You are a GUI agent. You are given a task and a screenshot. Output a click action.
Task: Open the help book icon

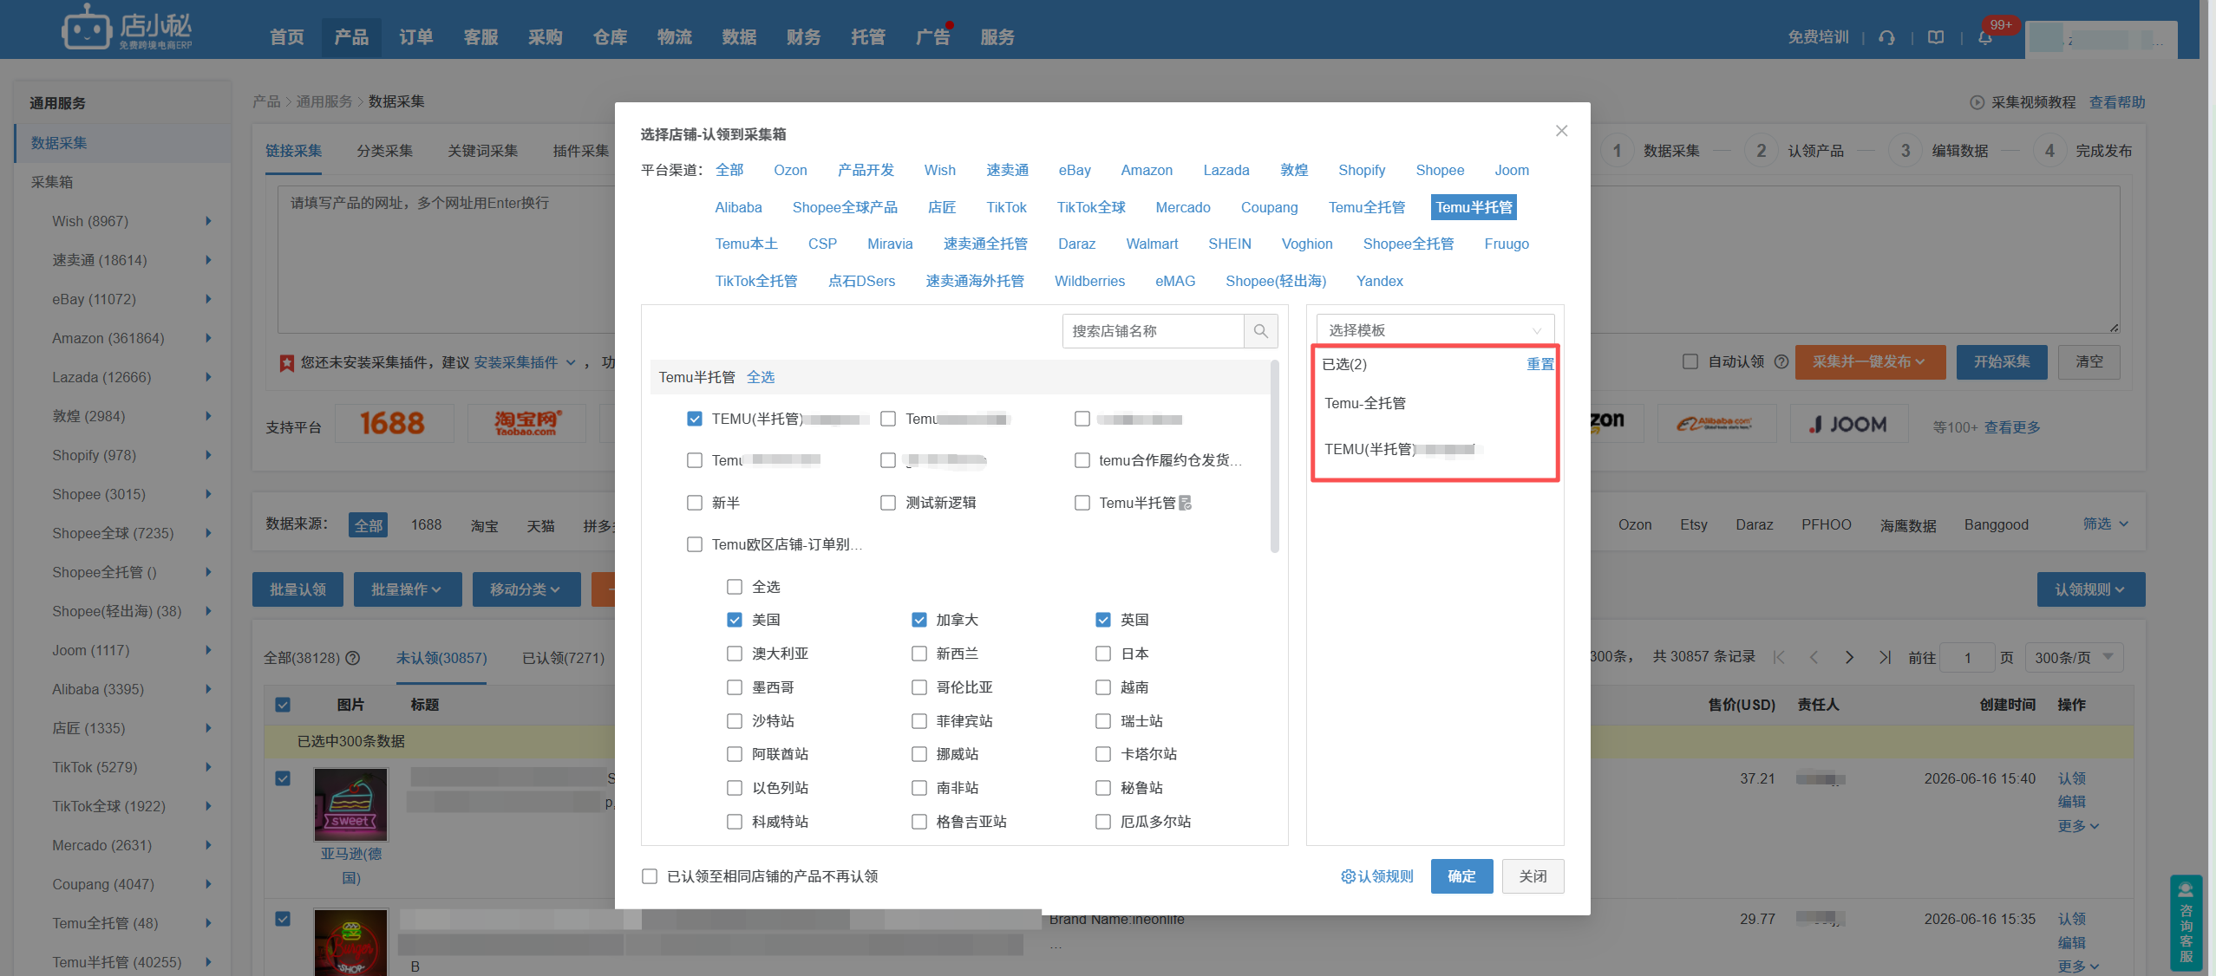tap(1935, 37)
